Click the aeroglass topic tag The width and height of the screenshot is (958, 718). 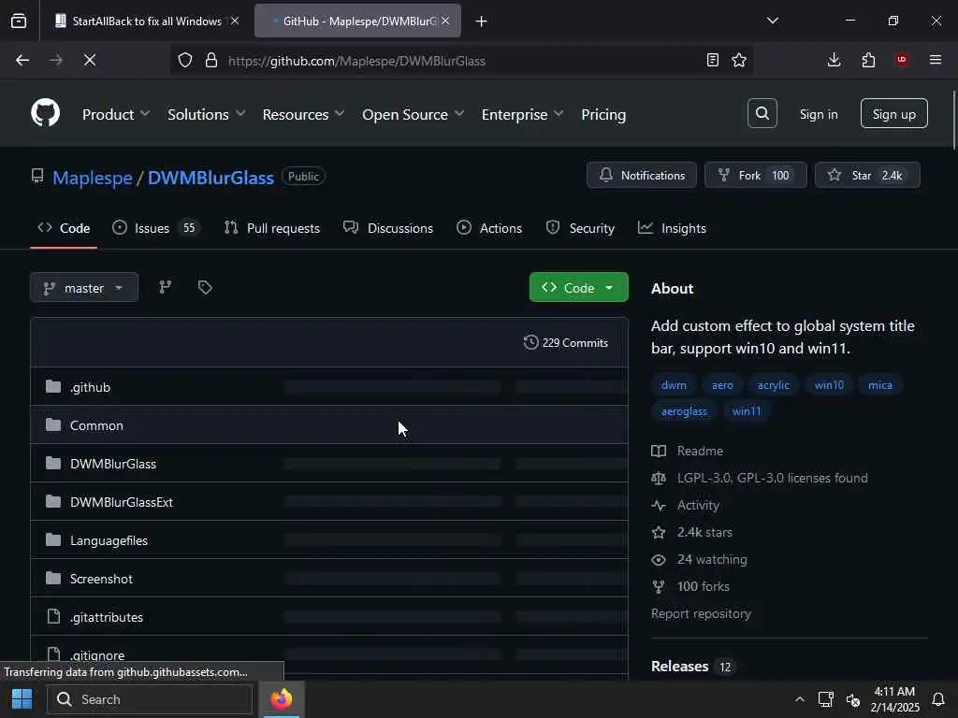(x=684, y=411)
